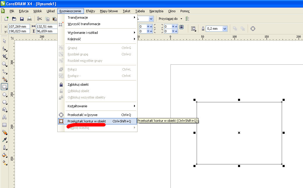Click the Print icon in toolbar
This screenshot has height=188, width=303.
coord(29,19)
